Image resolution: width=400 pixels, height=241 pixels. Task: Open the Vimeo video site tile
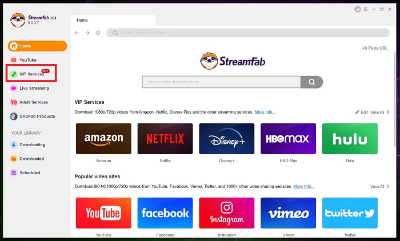coord(288,213)
